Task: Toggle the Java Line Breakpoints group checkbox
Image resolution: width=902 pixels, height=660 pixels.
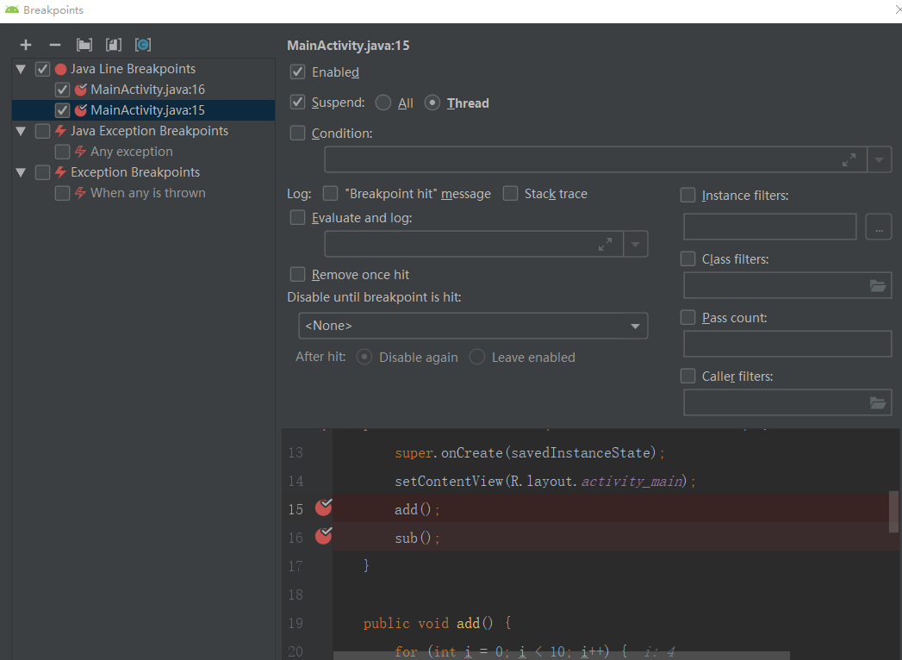Action: point(42,69)
